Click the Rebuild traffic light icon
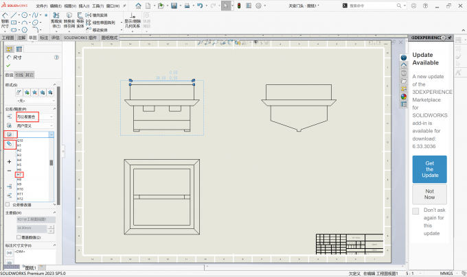The height and width of the screenshot is (277, 467). [239, 5]
